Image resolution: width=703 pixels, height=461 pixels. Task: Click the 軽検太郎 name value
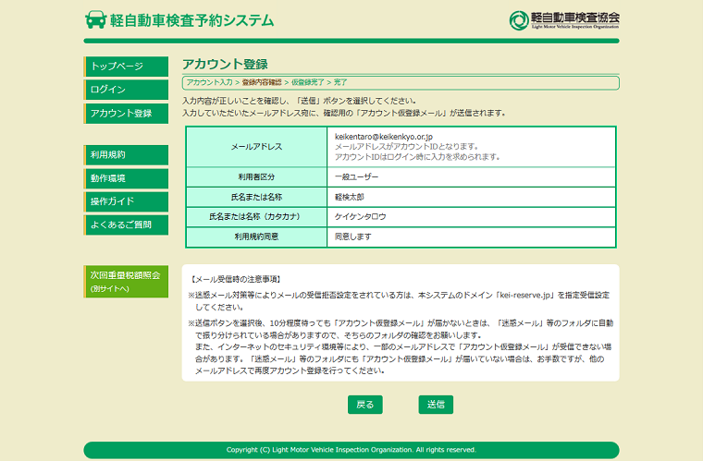[350, 197]
